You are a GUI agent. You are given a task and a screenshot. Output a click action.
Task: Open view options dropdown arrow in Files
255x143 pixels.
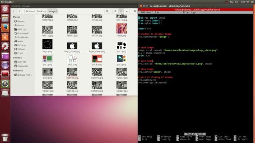pyautogui.click(x=127, y=12)
